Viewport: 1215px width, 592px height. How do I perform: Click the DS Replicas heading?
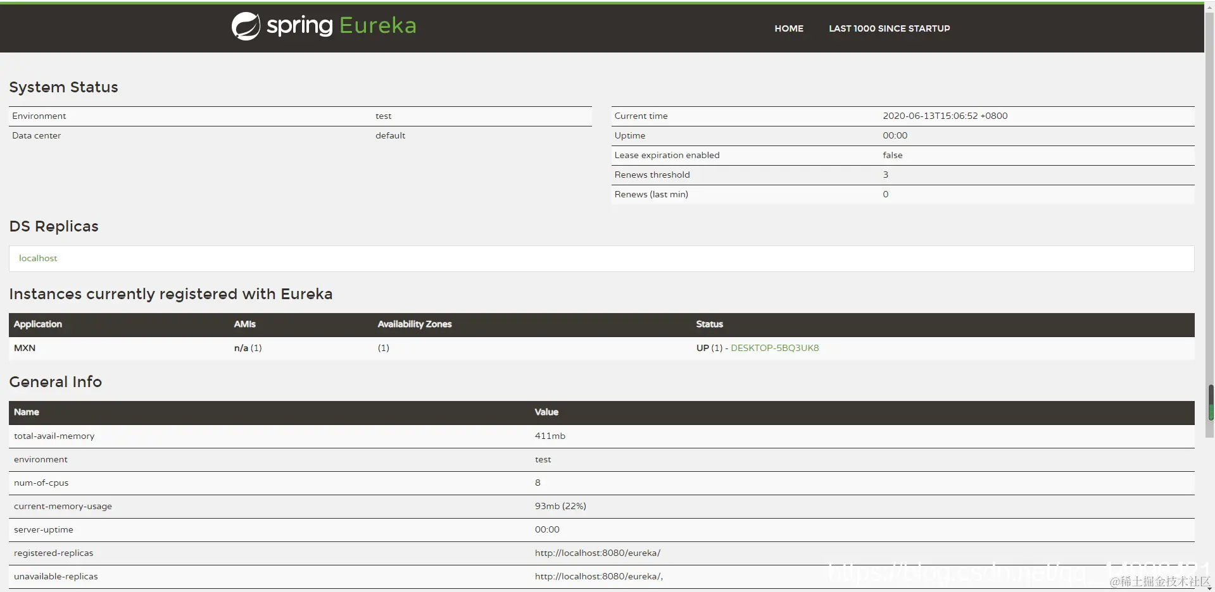point(54,226)
